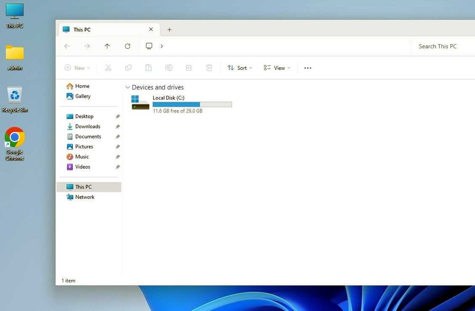Select the Recycle Bin desktop icon

(x=15, y=100)
